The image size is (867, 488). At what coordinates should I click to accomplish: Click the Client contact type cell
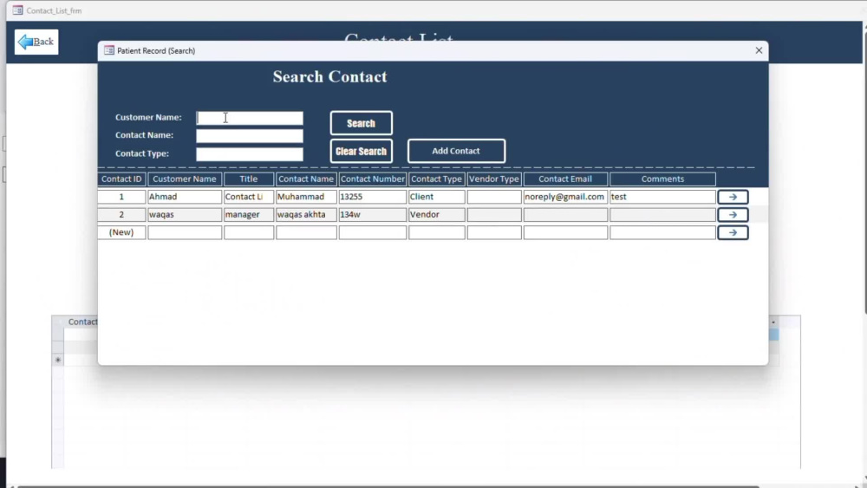(437, 197)
